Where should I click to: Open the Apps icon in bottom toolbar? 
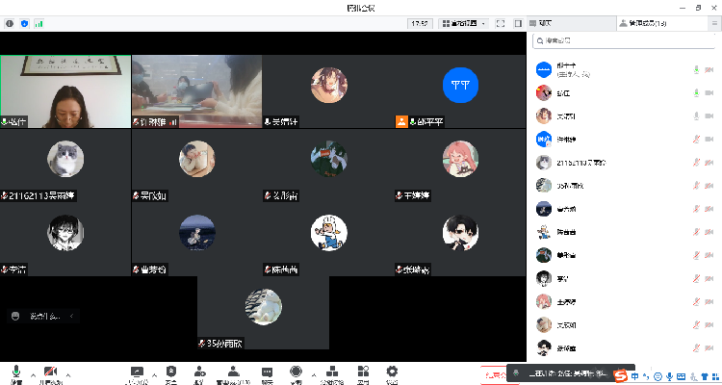pyautogui.click(x=362, y=372)
